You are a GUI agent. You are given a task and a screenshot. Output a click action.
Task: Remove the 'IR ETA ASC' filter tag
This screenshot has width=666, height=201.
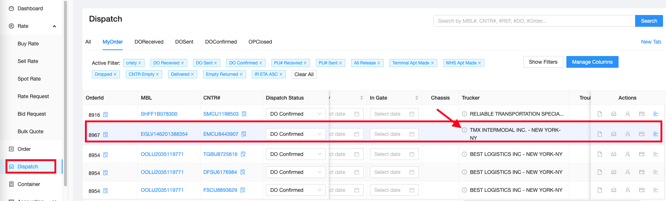[x=281, y=74]
